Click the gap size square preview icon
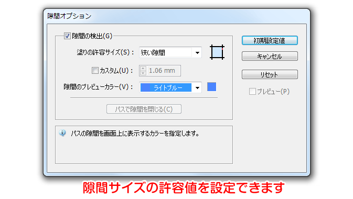This screenshot has height=199, width=353. click(217, 52)
